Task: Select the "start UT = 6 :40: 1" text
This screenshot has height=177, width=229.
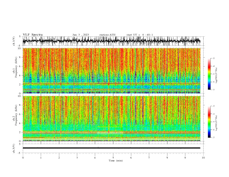Action: (x=140, y=35)
